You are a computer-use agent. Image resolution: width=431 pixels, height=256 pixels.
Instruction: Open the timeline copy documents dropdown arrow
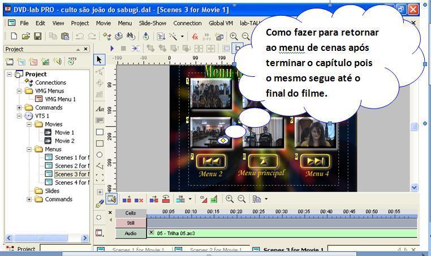pyautogui.click(x=266, y=199)
